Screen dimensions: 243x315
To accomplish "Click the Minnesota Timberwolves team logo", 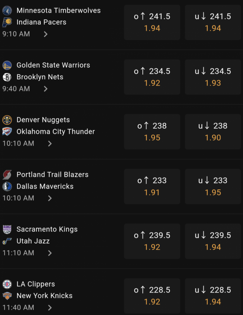I will pos(7,11).
